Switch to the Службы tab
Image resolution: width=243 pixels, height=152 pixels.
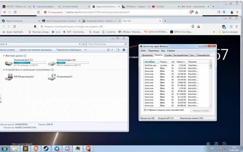tap(168, 55)
